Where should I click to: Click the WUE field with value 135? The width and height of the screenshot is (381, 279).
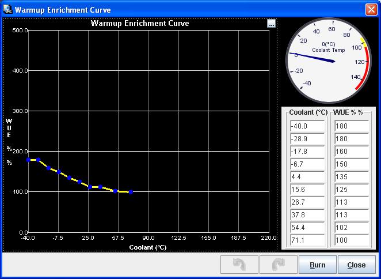click(352, 177)
